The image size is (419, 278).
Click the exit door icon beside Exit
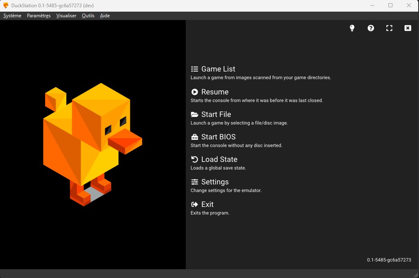coord(195,204)
